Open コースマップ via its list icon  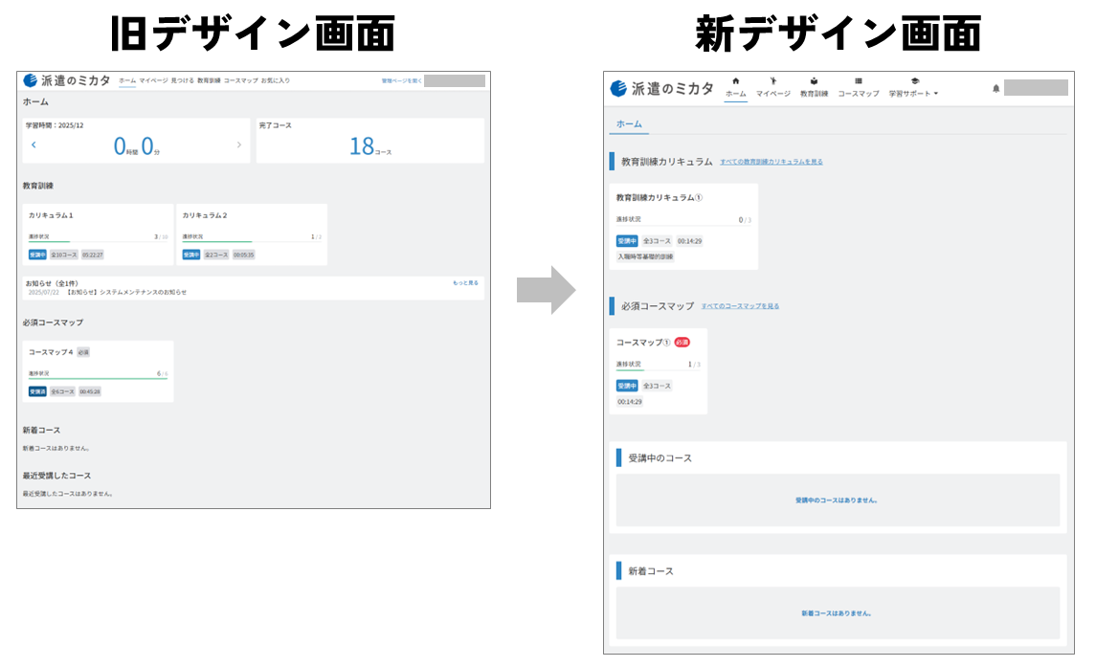tap(859, 81)
